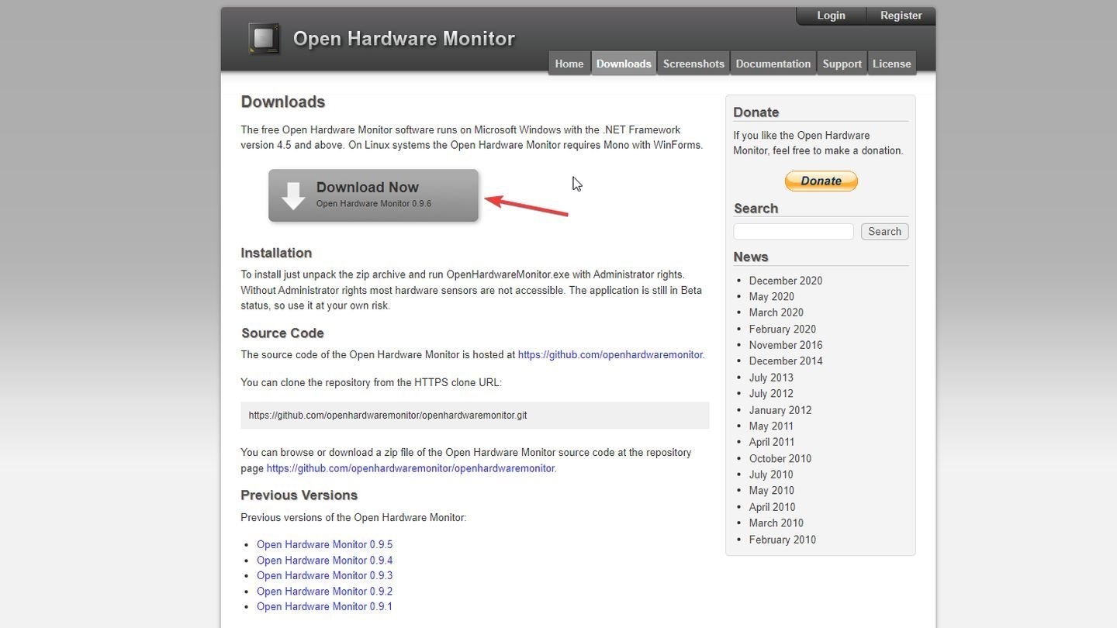
Task: Open November 2016 news entry
Action: click(x=785, y=345)
